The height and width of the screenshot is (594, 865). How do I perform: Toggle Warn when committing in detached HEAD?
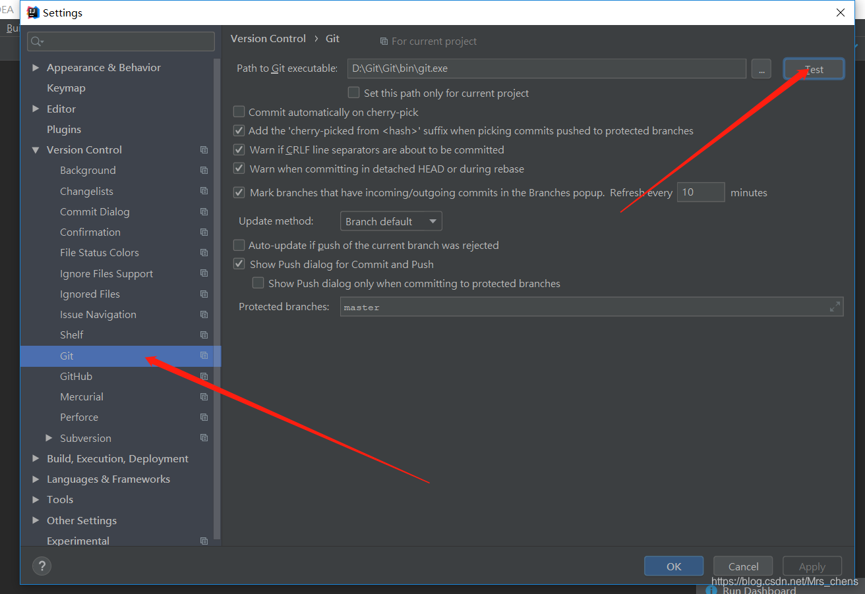point(239,169)
